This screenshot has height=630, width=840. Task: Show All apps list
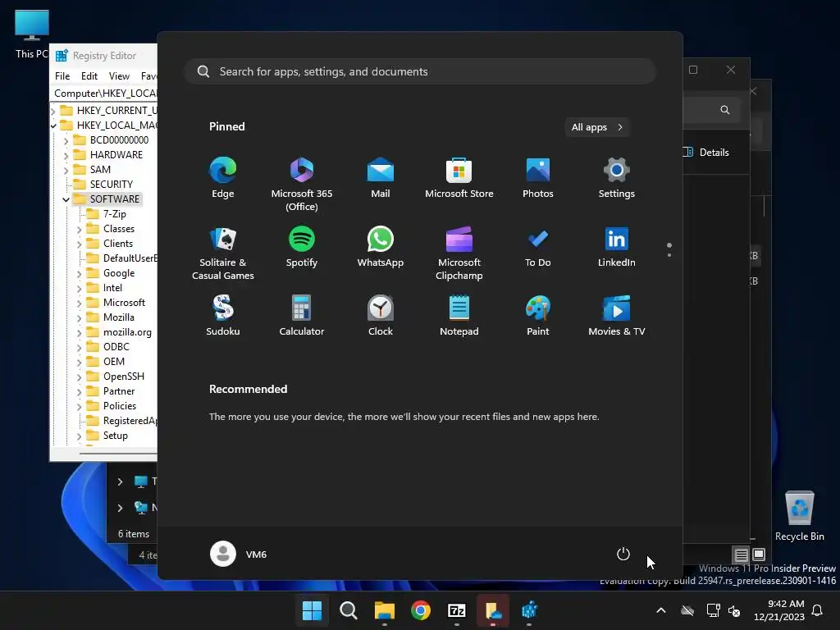(597, 127)
